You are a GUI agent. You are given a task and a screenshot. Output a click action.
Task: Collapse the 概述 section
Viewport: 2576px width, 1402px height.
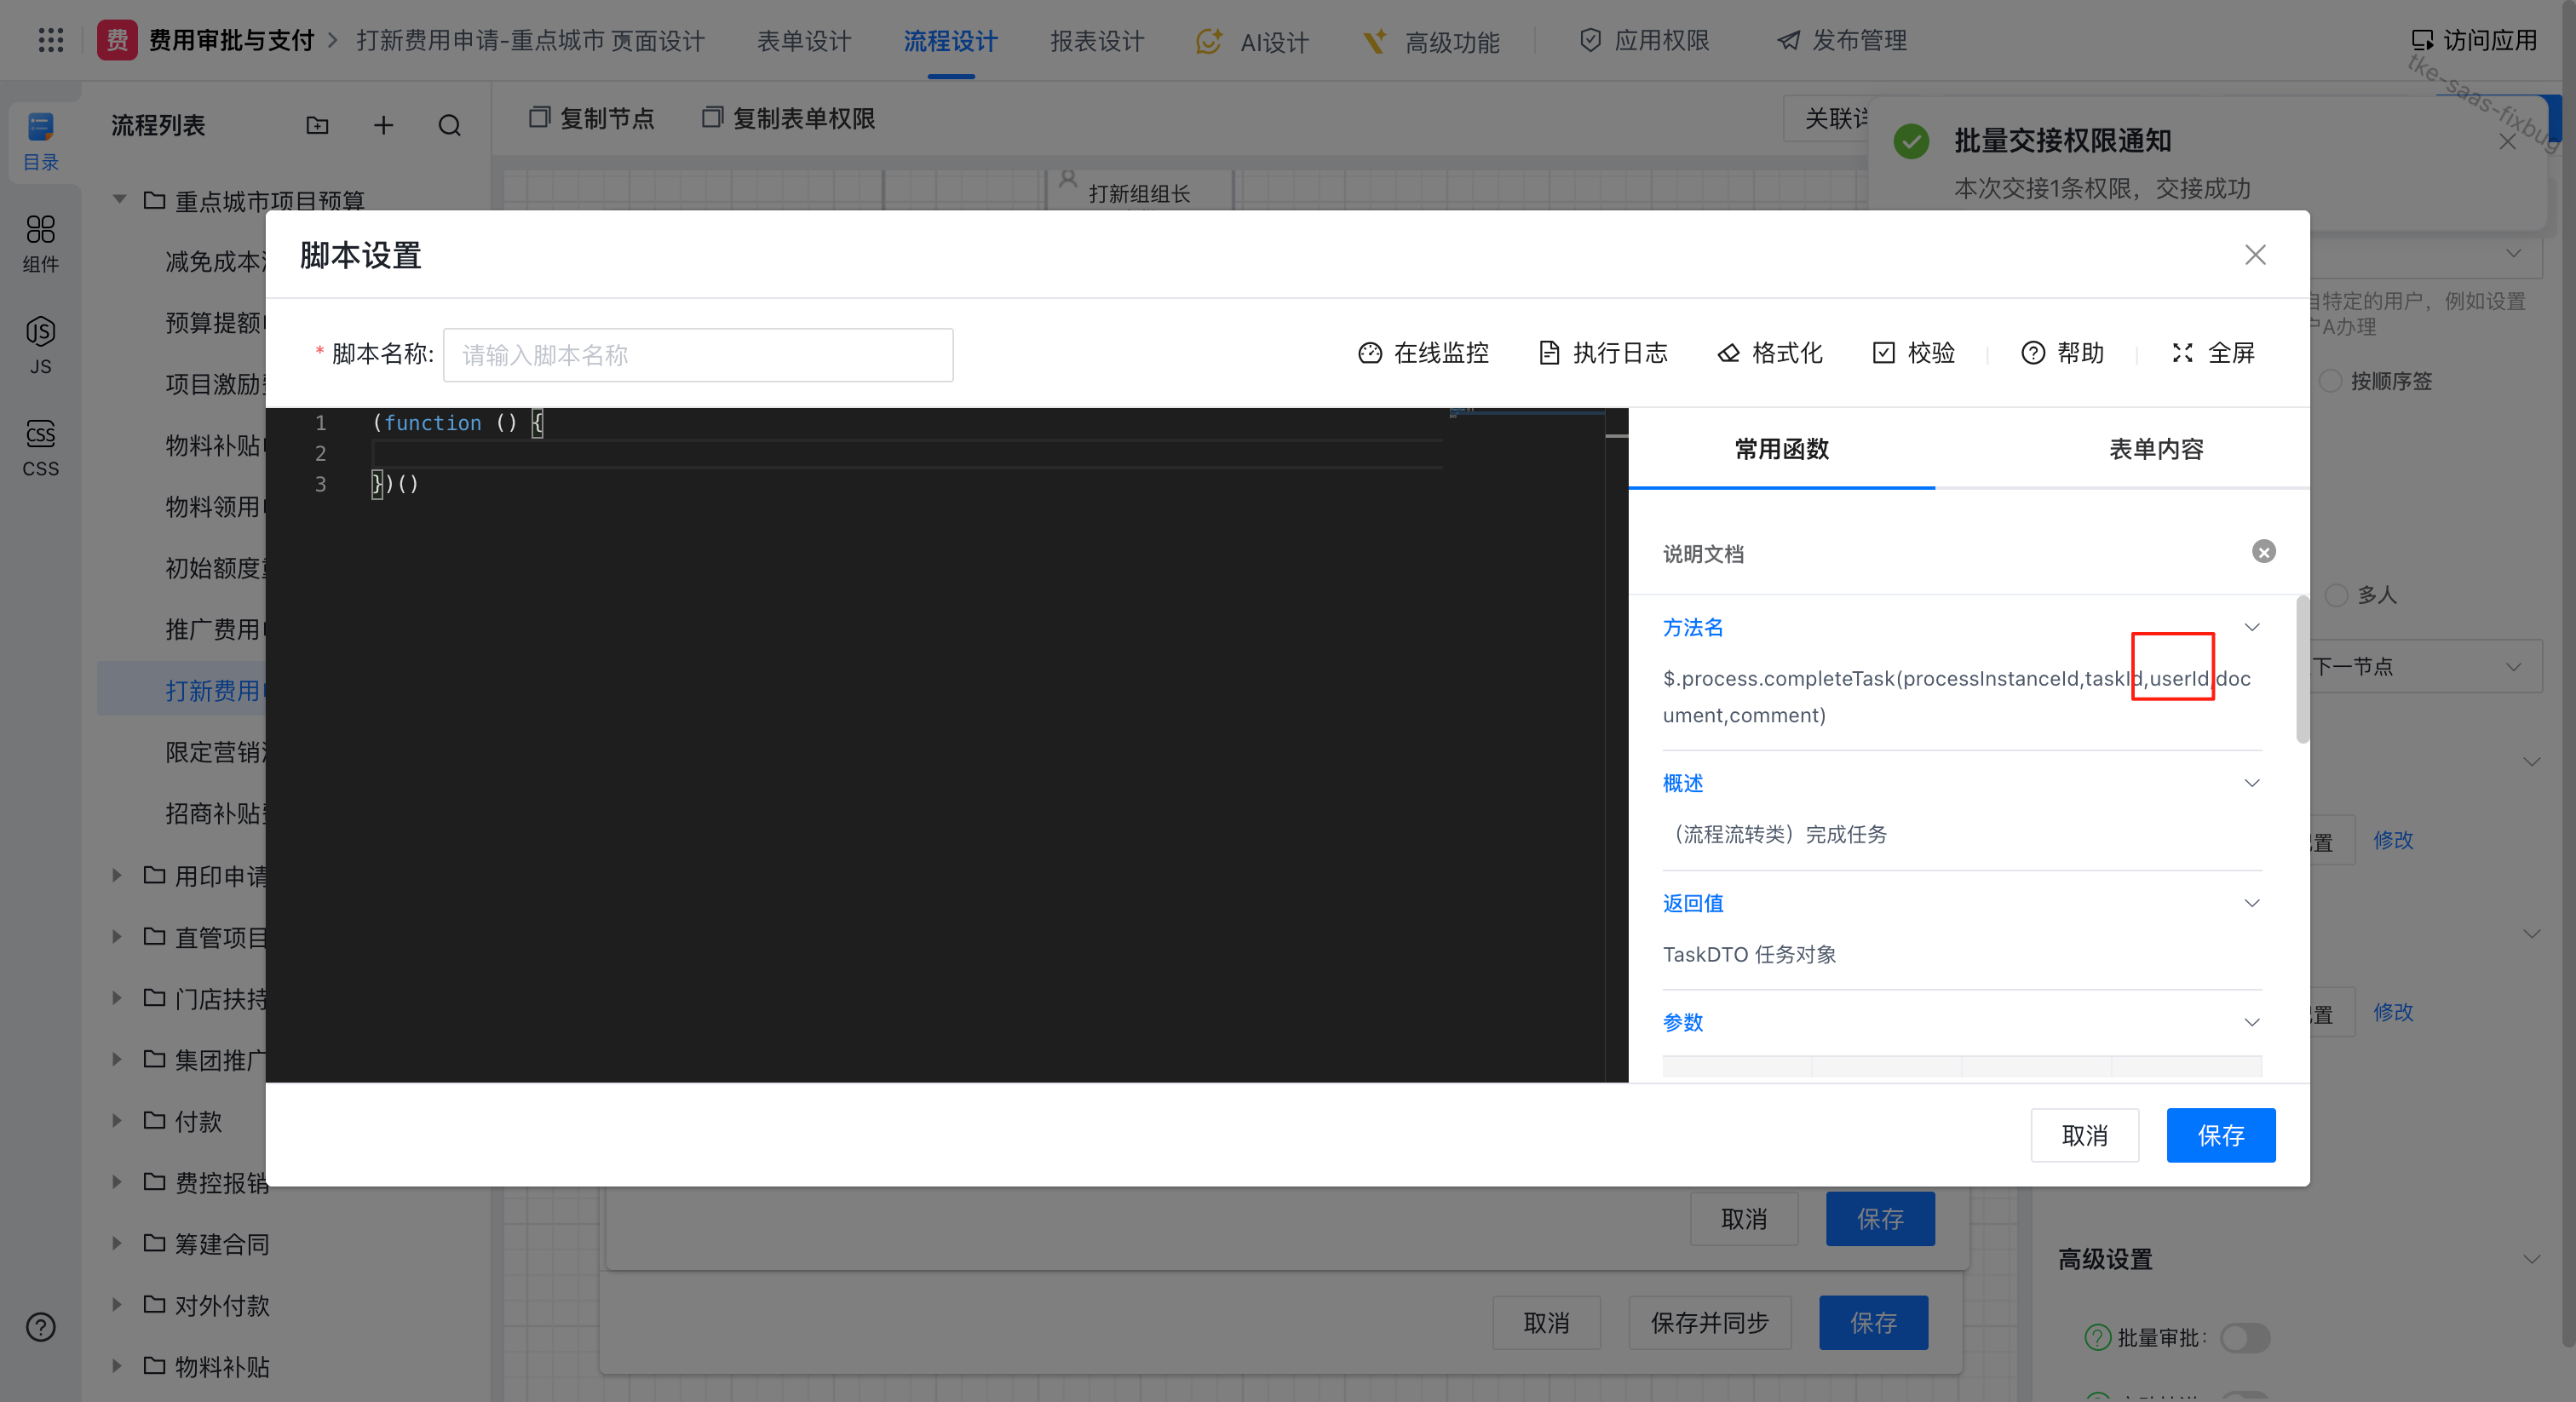point(2252,783)
